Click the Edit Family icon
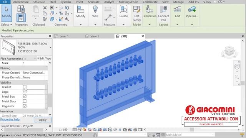Viewport: 246px width, 138px height. [137, 9]
